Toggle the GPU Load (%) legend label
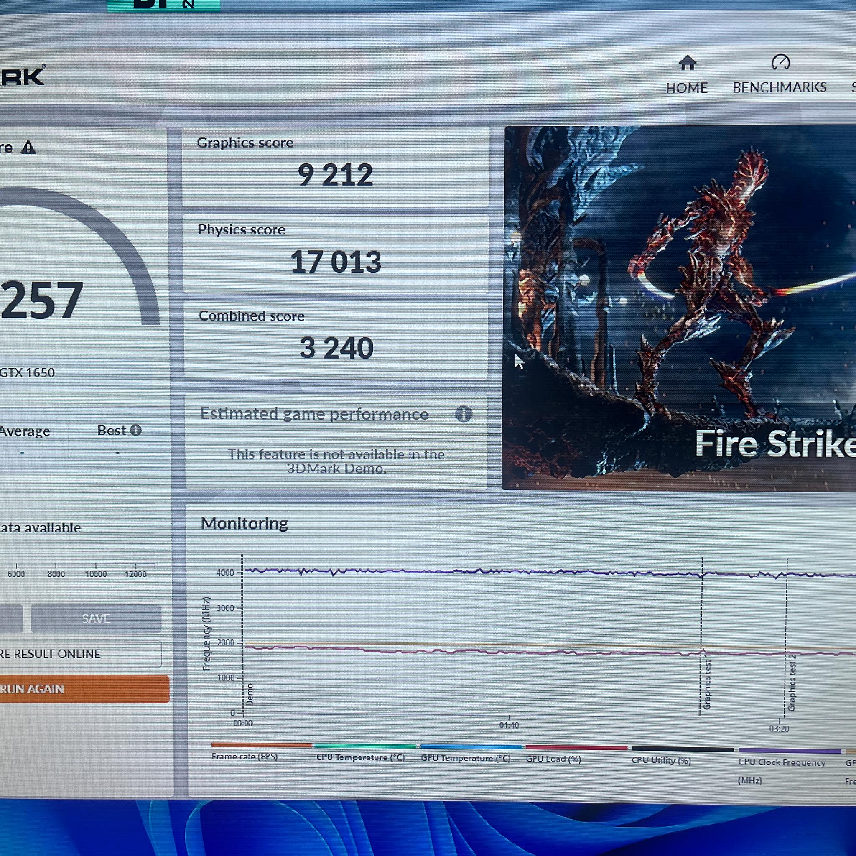Viewport: 856px width, 856px height. (553, 759)
